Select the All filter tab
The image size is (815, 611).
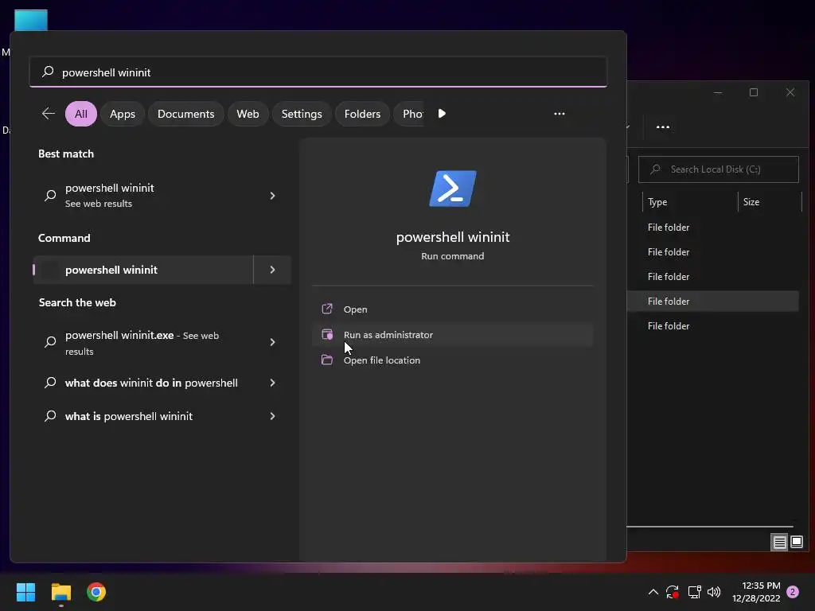point(81,114)
